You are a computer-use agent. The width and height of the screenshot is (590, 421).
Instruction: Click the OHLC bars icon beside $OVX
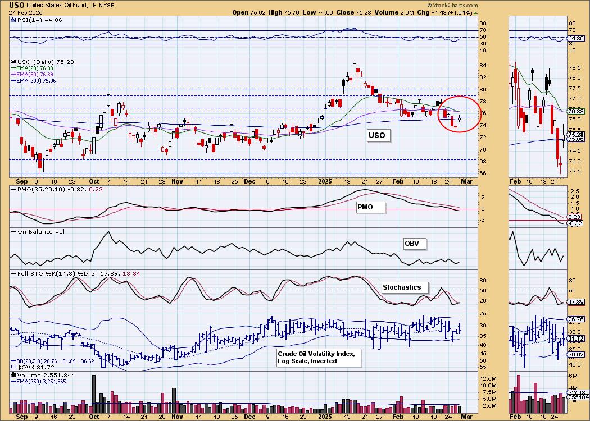[x=13, y=367]
